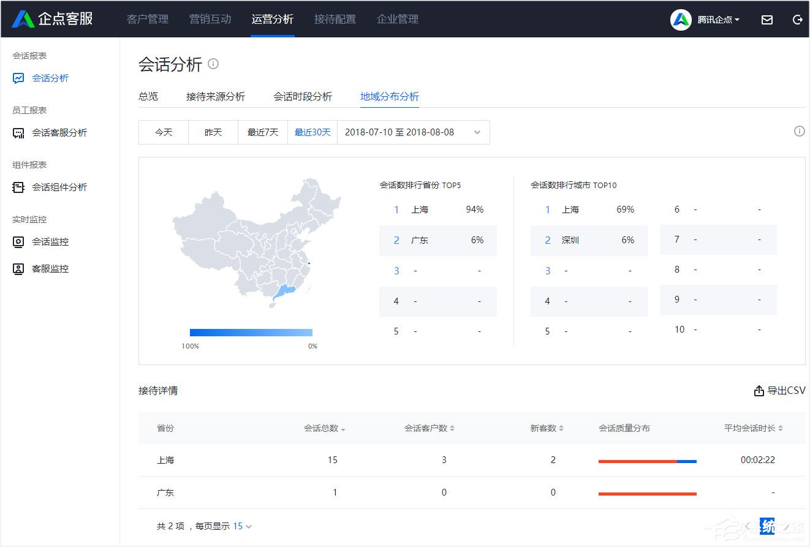Select the 会话客服分析 sidebar icon
810x547 pixels.
18,132
